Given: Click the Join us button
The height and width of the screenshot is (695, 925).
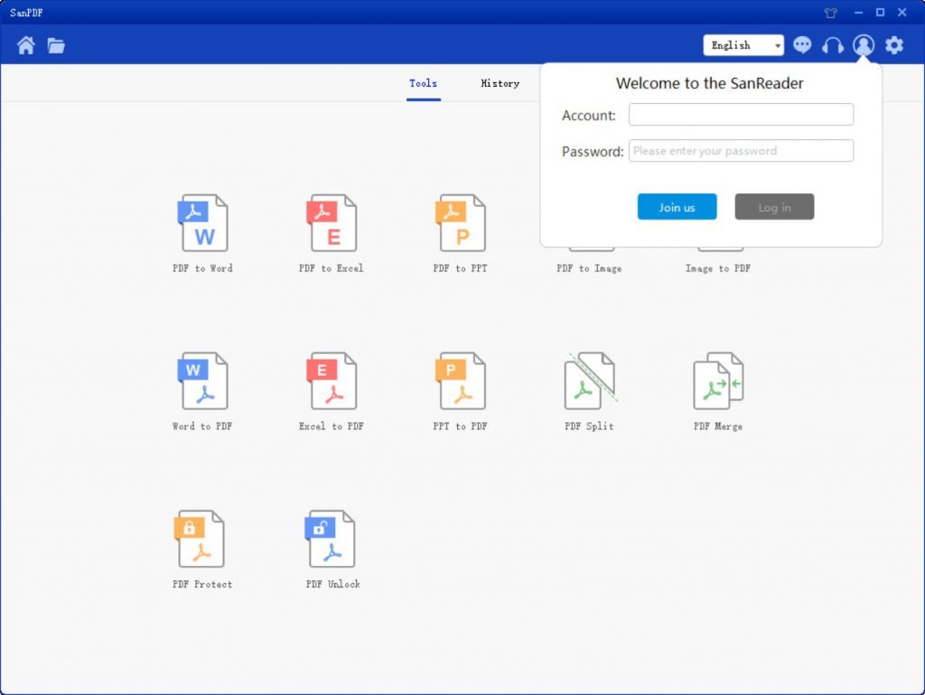Looking at the screenshot, I should 677,206.
